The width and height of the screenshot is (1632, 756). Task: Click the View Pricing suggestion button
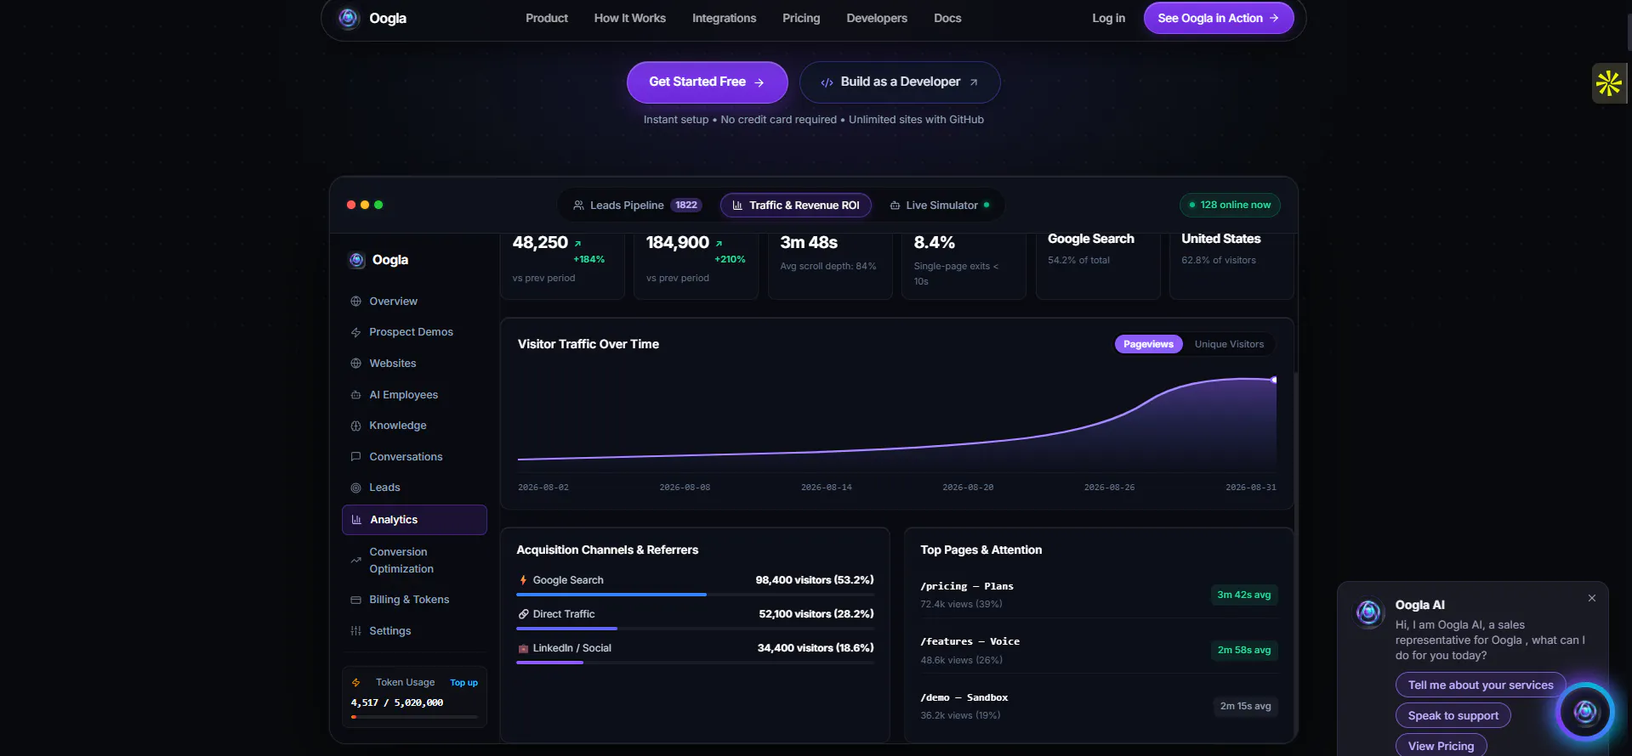[x=1441, y=746]
